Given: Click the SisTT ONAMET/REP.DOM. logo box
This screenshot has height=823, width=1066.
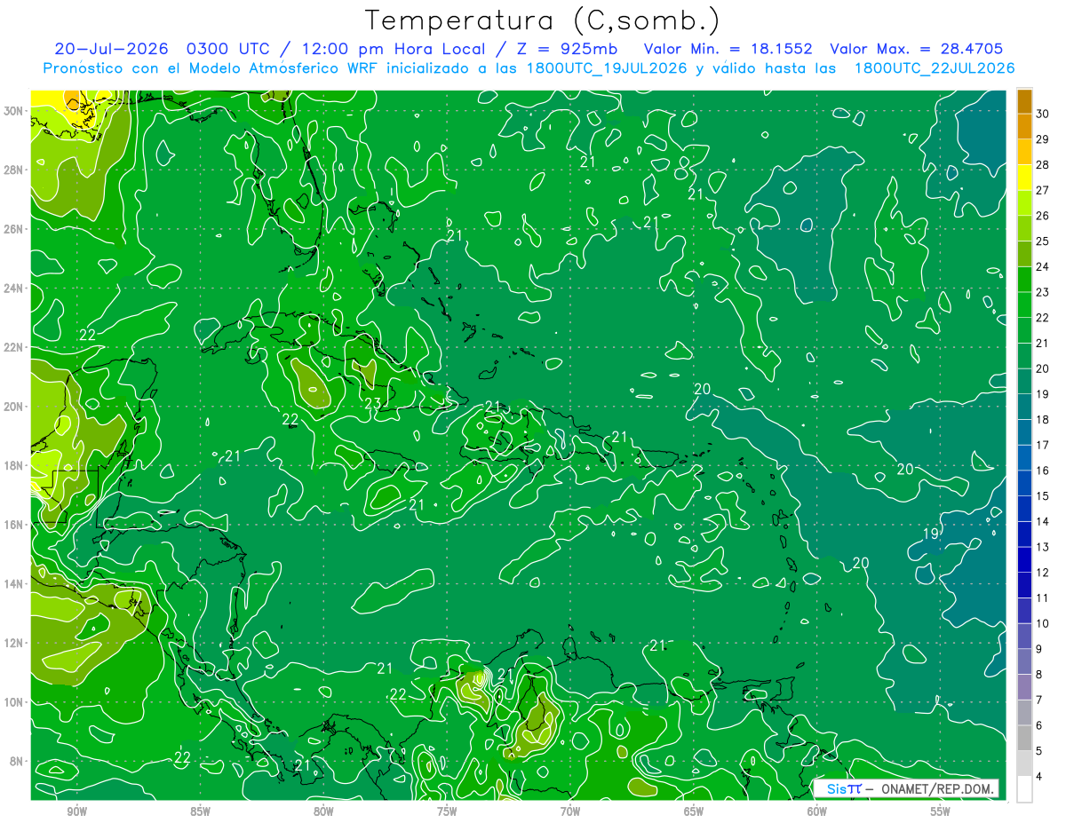Looking at the screenshot, I should tap(907, 788).
